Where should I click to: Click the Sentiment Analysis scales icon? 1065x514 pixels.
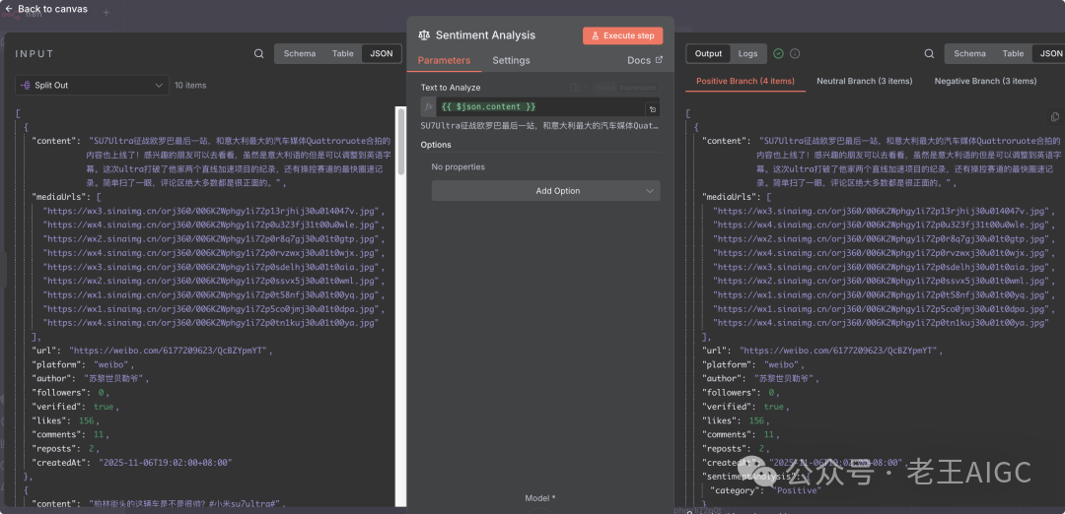click(424, 35)
